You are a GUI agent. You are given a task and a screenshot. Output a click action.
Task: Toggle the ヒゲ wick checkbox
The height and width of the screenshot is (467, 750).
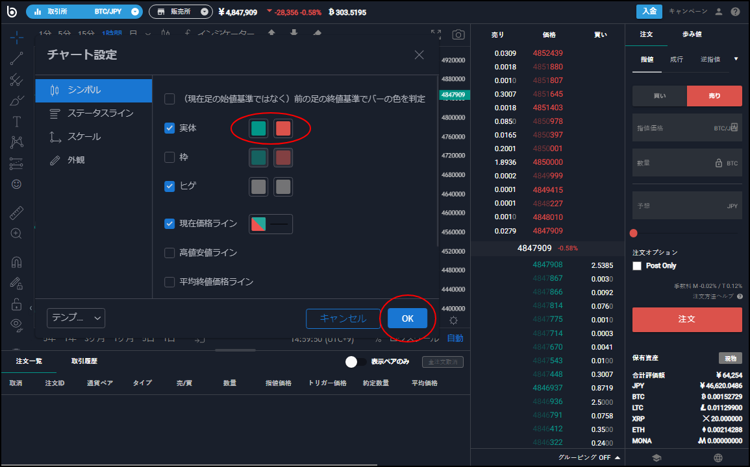(x=169, y=186)
